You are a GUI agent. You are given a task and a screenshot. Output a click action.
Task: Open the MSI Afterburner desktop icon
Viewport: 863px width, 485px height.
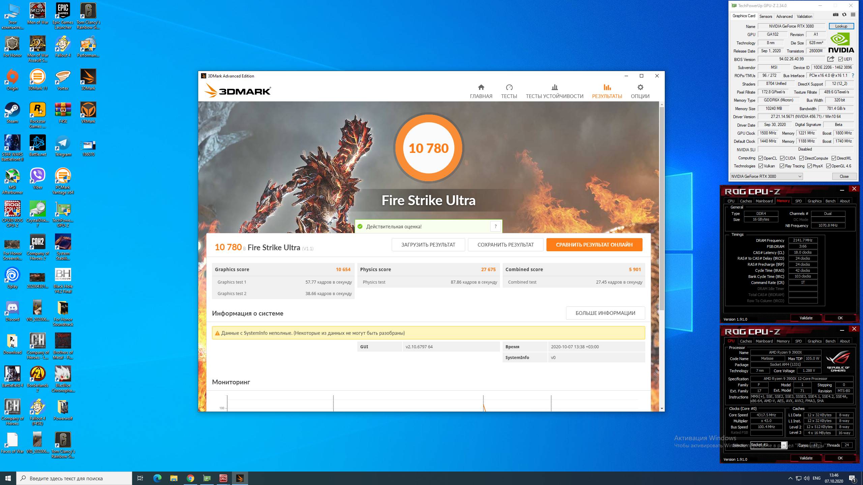[12, 181]
